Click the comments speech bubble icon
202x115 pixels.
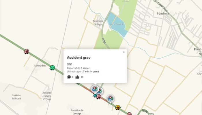pyautogui.click(x=69, y=77)
